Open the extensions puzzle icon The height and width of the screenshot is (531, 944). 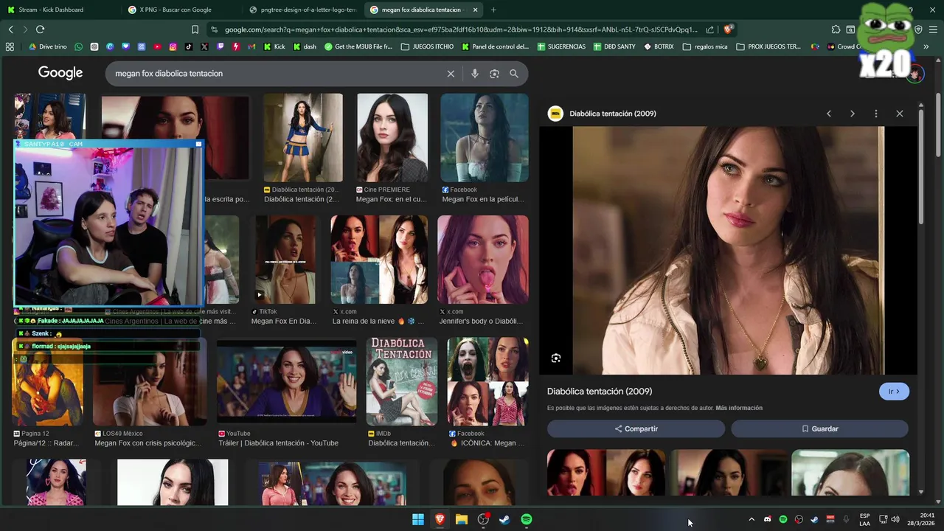(836, 29)
